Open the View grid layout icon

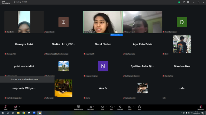pyautogui.click(x=188, y=2)
